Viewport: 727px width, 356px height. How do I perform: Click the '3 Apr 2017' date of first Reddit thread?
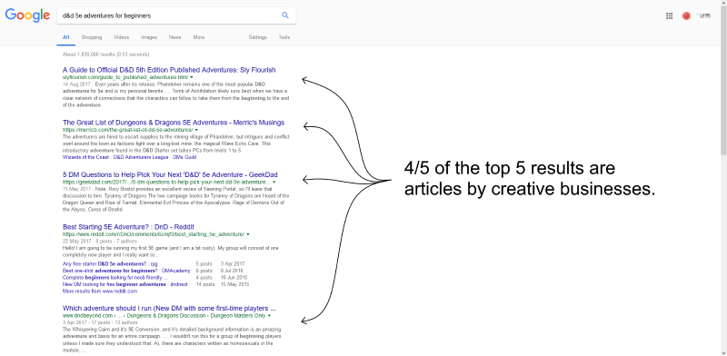click(x=234, y=263)
